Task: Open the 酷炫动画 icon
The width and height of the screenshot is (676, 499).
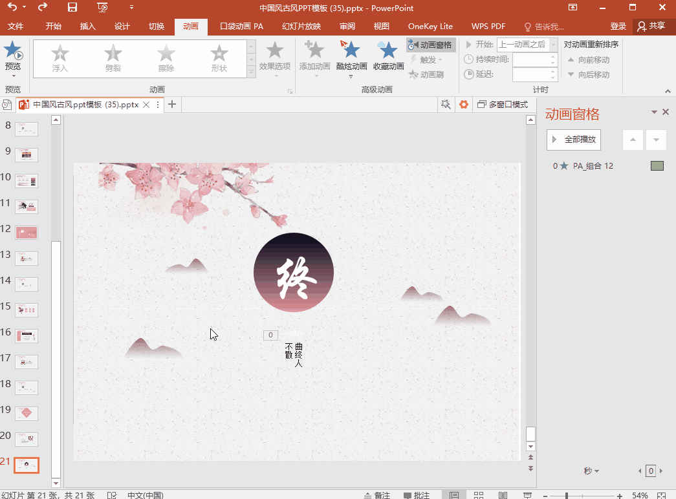Action: 351,50
